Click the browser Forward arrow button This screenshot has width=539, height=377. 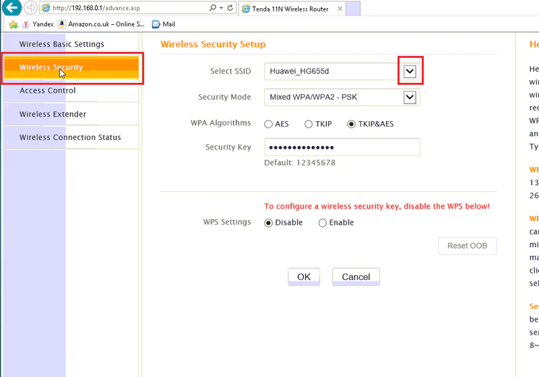tap(30, 7)
